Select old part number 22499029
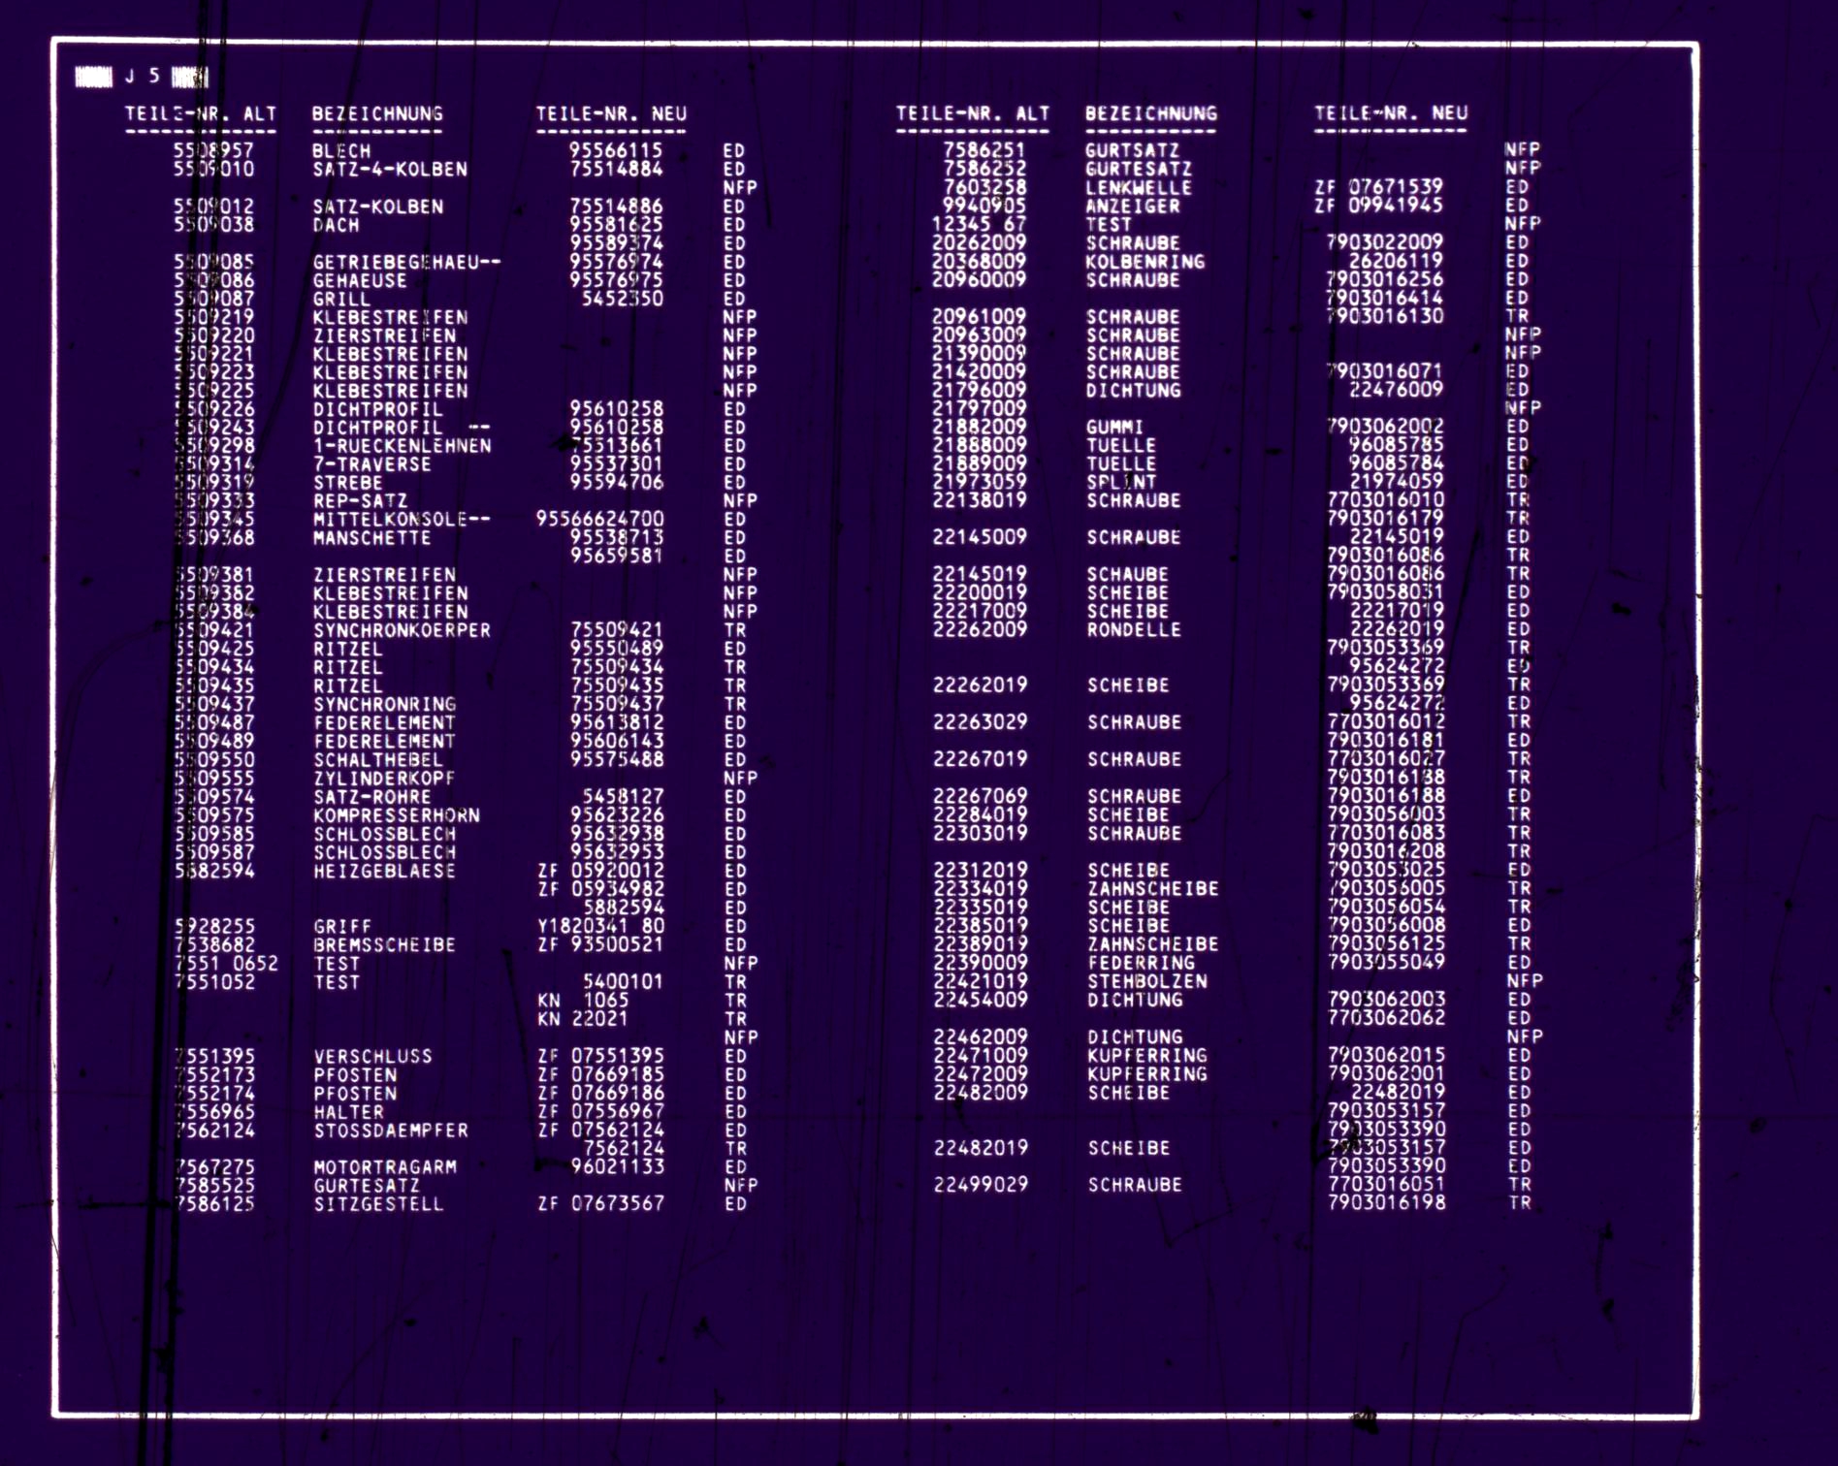This screenshot has height=1466, width=1838. coord(981,1185)
